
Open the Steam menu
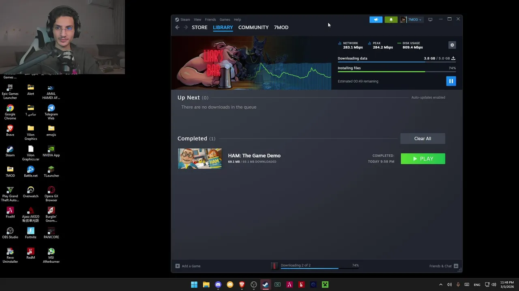click(x=185, y=19)
